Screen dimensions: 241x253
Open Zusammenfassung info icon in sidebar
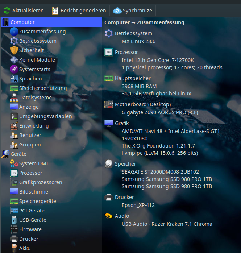(14, 32)
